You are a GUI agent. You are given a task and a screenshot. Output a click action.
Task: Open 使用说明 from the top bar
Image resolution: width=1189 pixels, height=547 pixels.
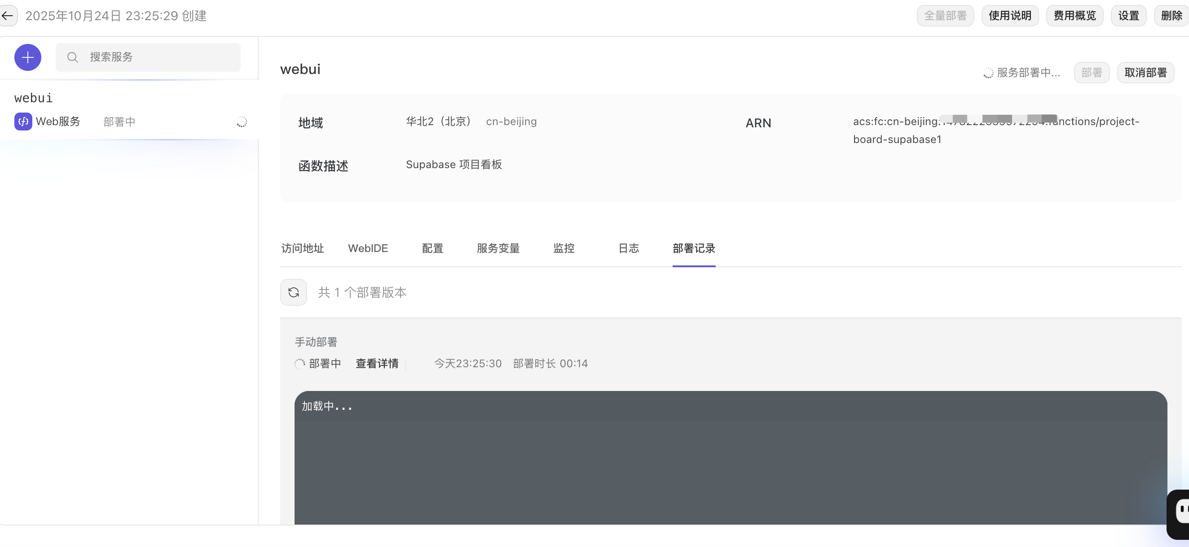[1009, 16]
